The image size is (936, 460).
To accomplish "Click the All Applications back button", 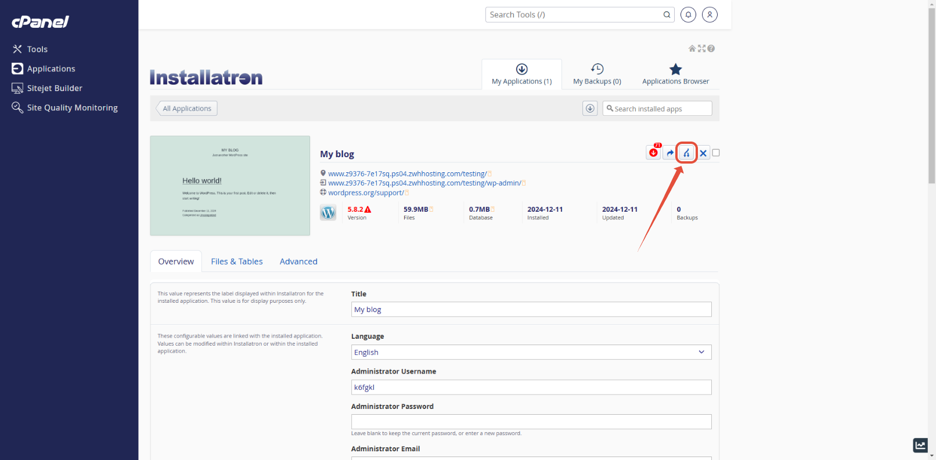I will tap(186, 108).
